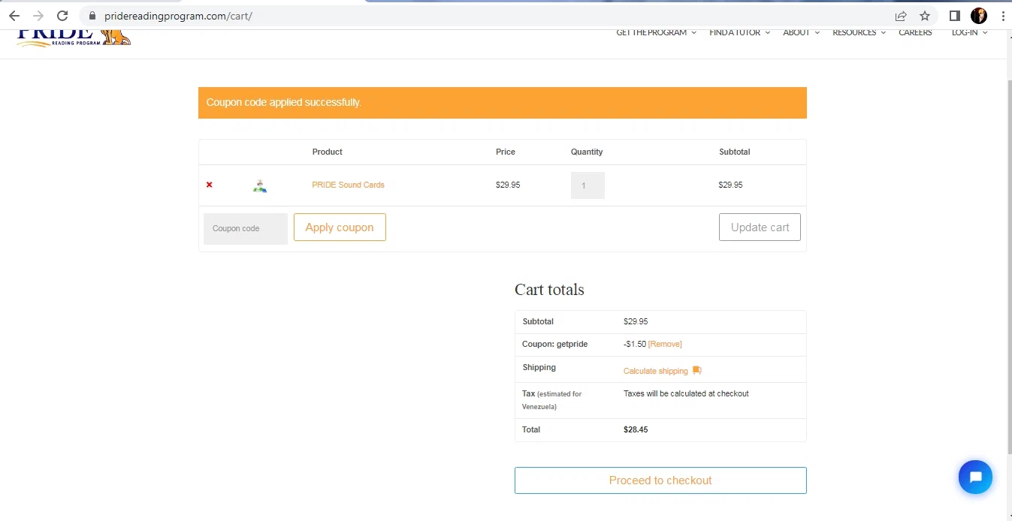The height and width of the screenshot is (521, 1012).
Task: Expand the GET THE PROGRAM menu
Action: [656, 32]
